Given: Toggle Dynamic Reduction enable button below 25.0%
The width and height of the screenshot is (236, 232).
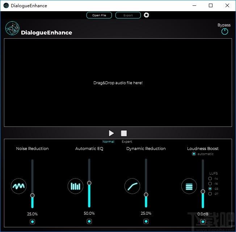Looking at the screenshot, I should pos(146,221).
